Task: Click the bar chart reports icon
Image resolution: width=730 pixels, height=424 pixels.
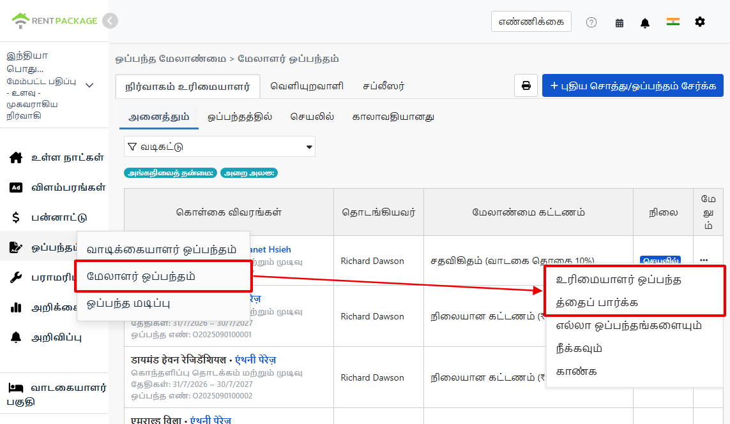Action: point(16,307)
